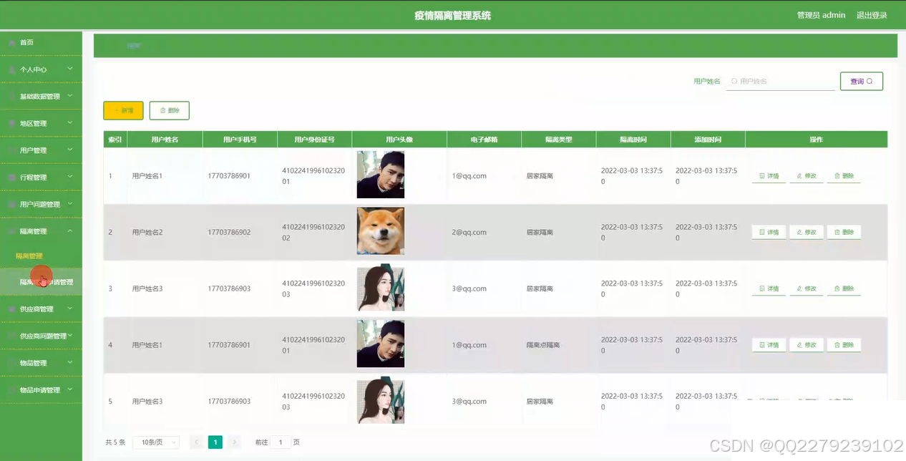
Task: Open the 10条/页 page size dropdown
Action: 155,442
